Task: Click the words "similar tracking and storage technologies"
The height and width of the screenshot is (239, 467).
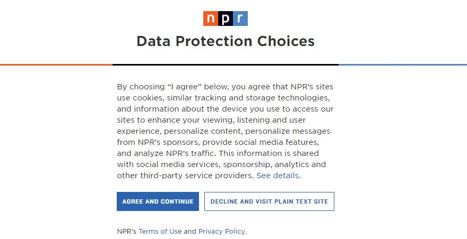Action: pyautogui.click(x=238, y=98)
